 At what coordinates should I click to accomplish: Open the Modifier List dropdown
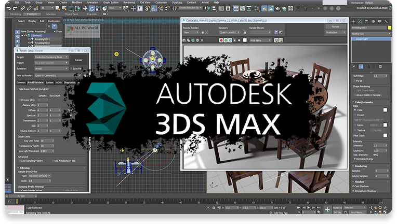pyautogui.click(x=371, y=34)
